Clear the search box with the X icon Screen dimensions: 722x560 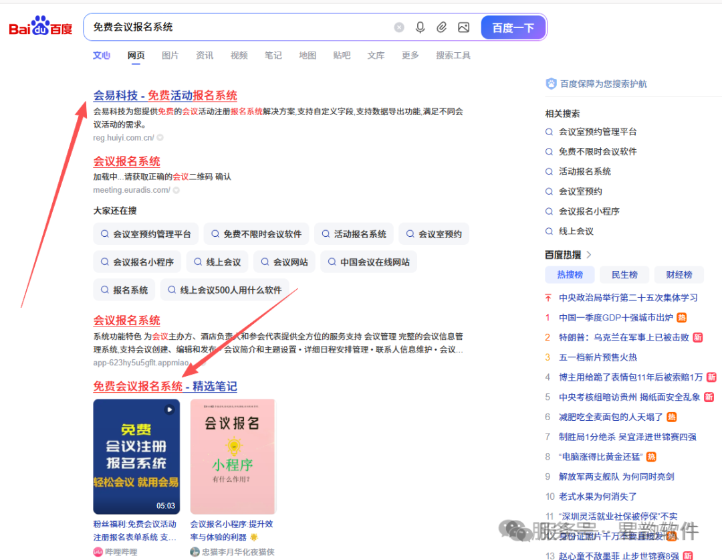399,27
